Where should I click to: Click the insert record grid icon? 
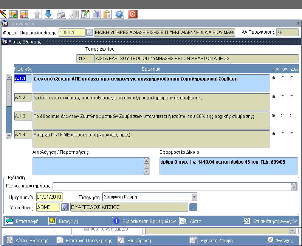click(x=13, y=14)
